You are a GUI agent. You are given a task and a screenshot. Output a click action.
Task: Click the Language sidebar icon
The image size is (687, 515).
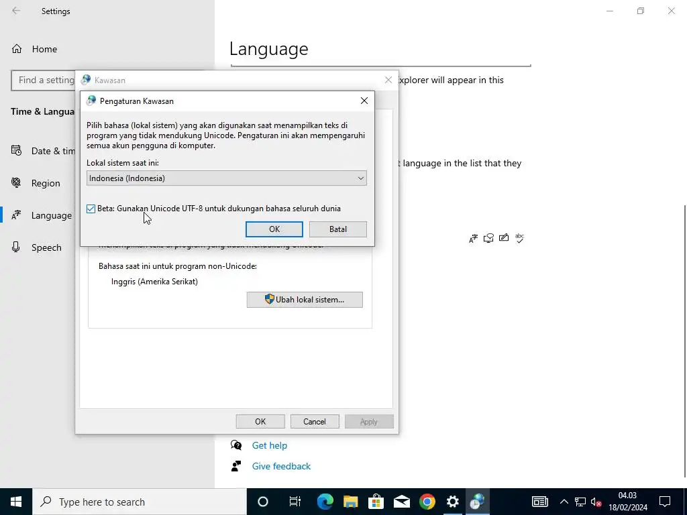16,215
